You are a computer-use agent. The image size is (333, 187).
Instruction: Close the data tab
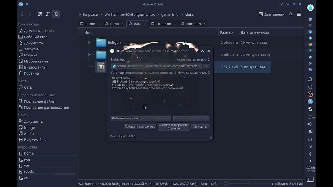point(145,24)
